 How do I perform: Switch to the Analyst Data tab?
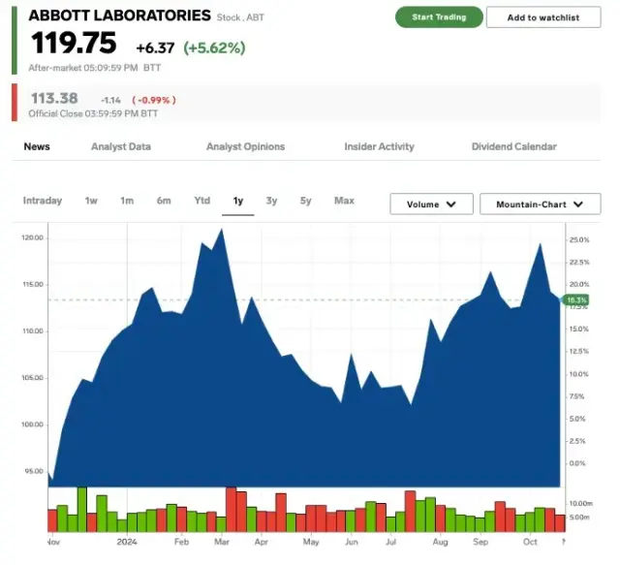point(121,147)
